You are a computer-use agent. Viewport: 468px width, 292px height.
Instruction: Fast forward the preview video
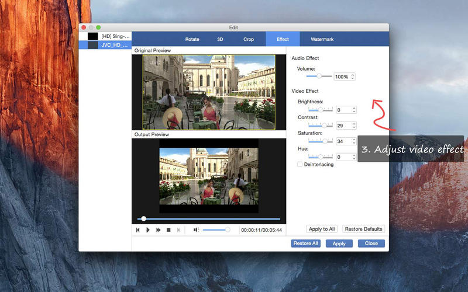(158, 230)
